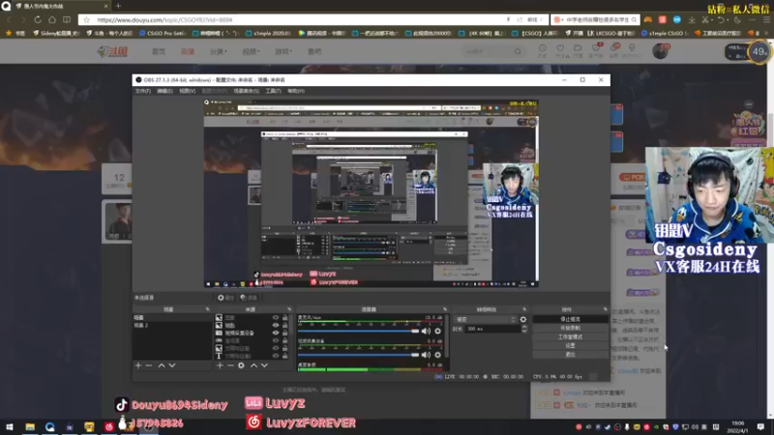This screenshot has height=435, width=774.
Task: Open OBS 工具(T) menu
Action: [273, 91]
